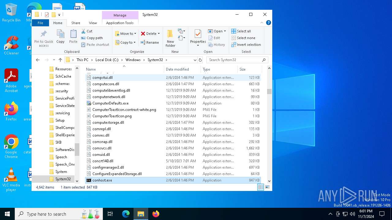
Task: Cut the selected file
Action: (87, 31)
